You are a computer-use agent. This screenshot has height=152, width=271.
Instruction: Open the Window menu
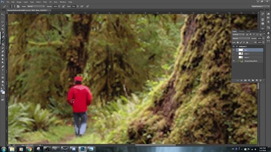click(x=63, y=2)
